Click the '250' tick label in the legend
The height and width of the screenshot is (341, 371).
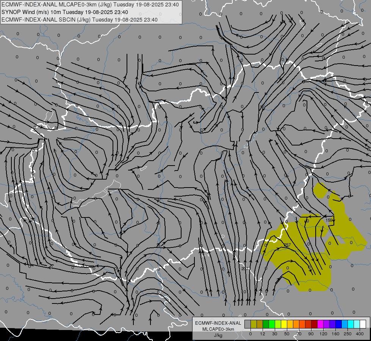348,334
